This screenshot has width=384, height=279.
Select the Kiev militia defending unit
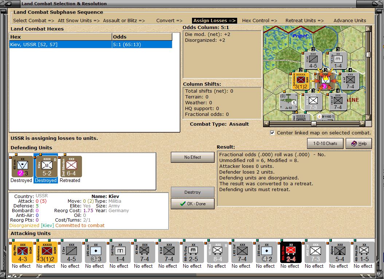pyautogui.click(x=47, y=166)
